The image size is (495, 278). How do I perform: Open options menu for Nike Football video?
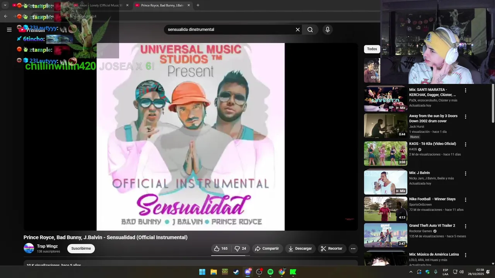coord(466,200)
